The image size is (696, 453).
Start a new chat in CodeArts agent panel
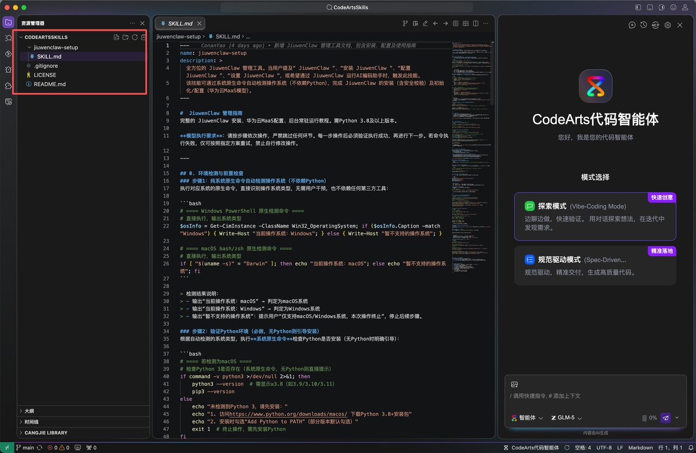[632, 25]
